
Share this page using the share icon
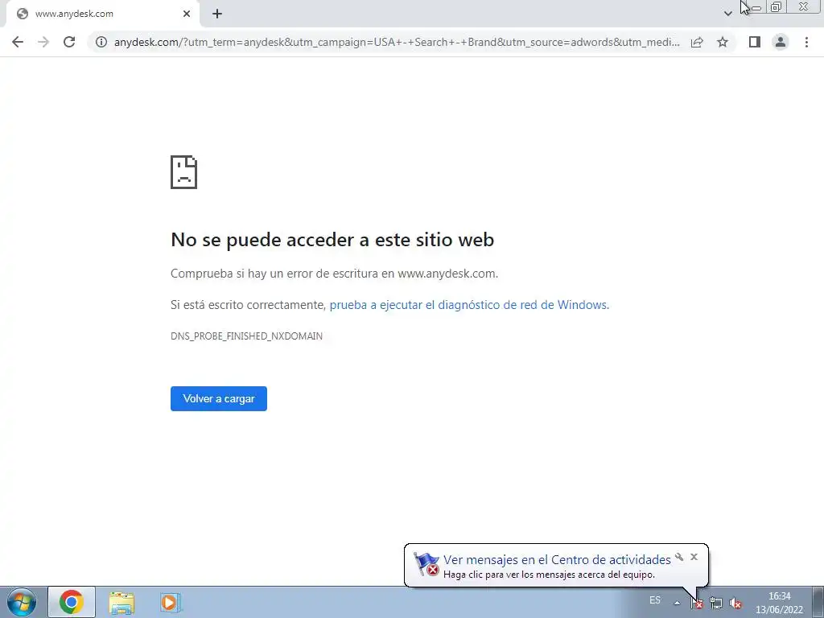click(x=697, y=42)
